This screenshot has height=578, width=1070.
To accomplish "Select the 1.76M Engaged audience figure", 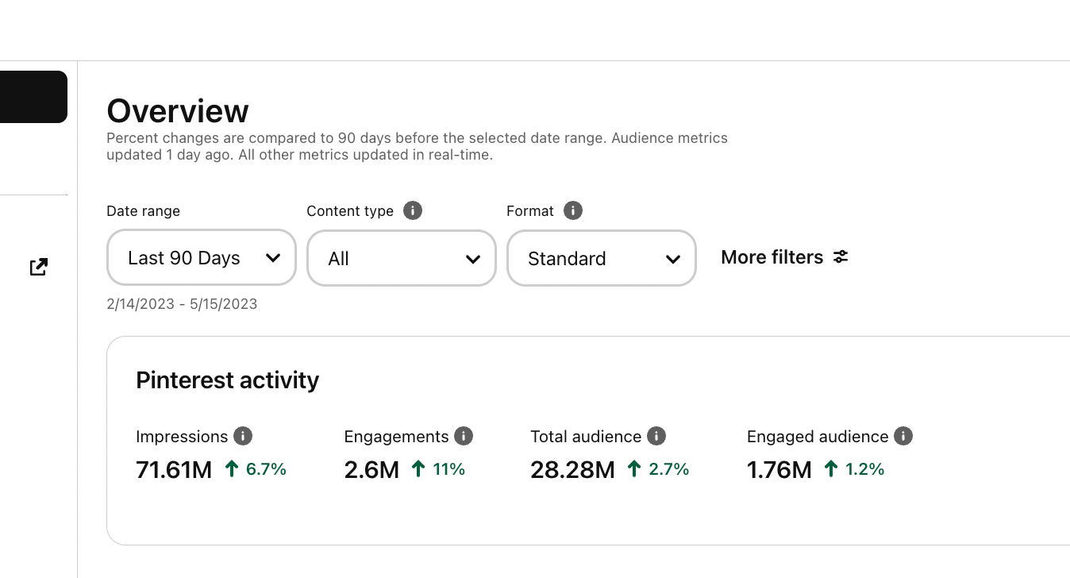I will tap(779, 470).
